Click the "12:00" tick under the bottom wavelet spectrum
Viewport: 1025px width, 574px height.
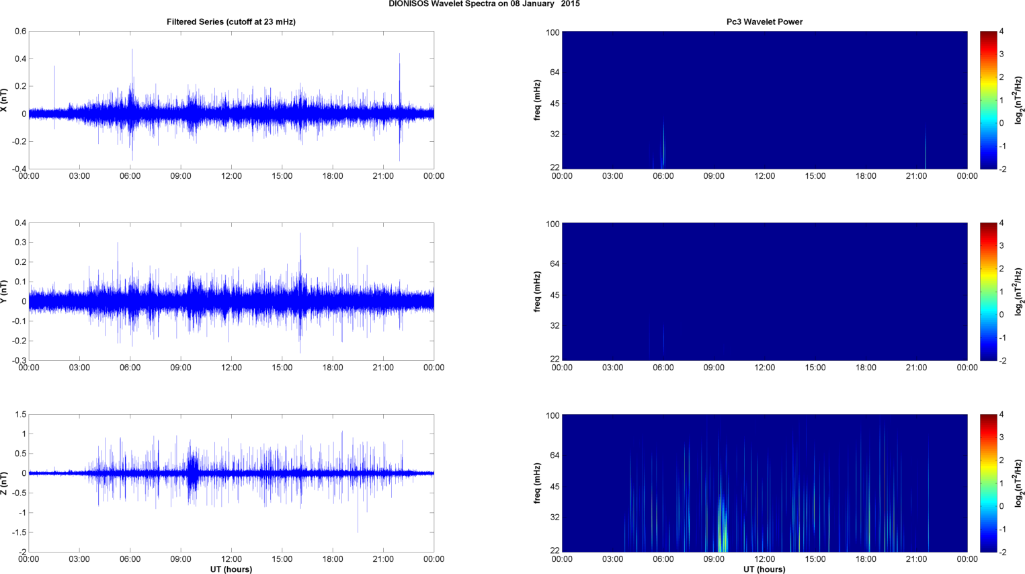coord(764,559)
